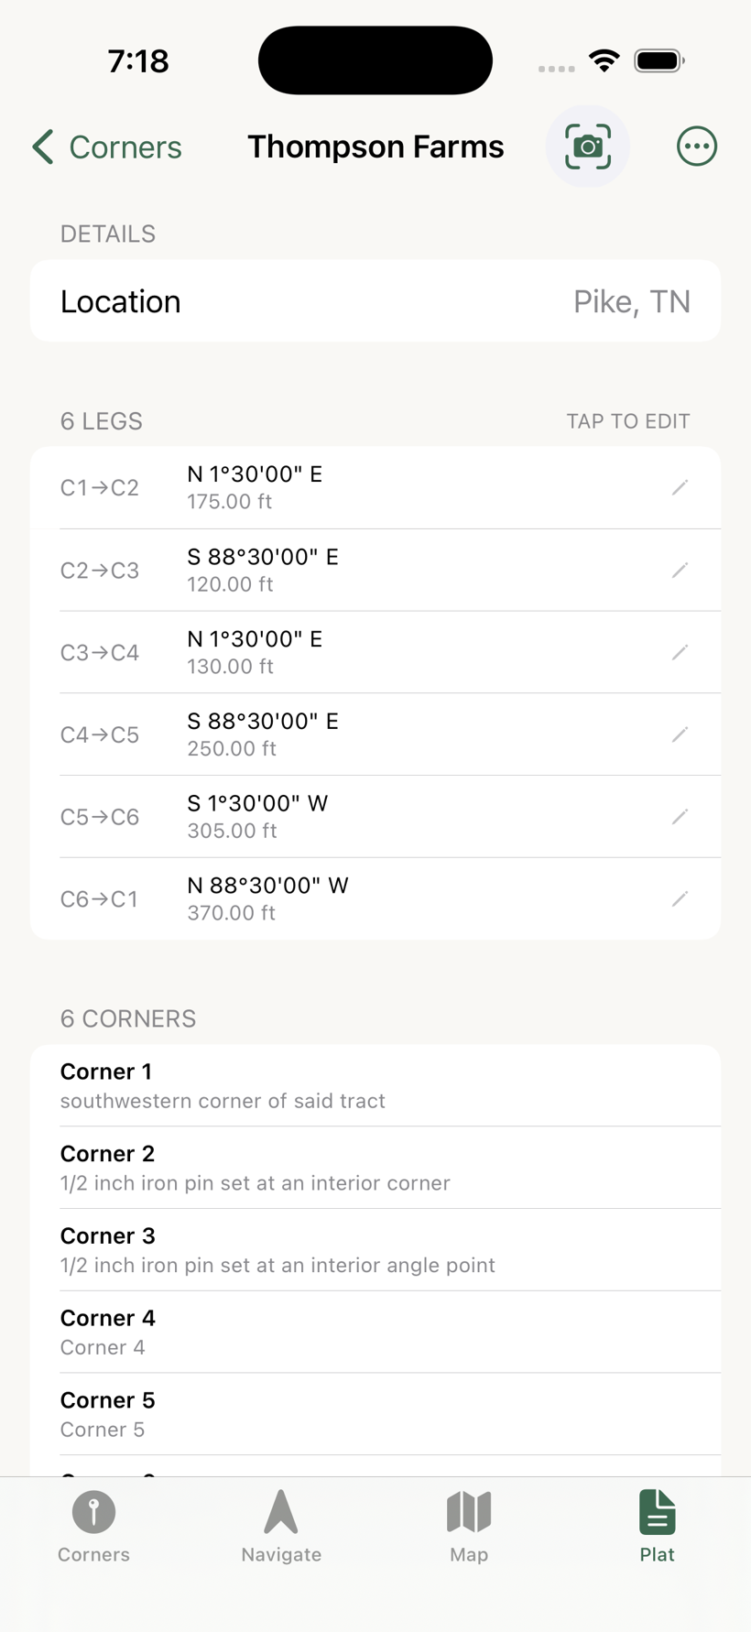Open Corner 2 iron pin entry
The width and height of the screenshot is (751, 1632).
(375, 1168)
